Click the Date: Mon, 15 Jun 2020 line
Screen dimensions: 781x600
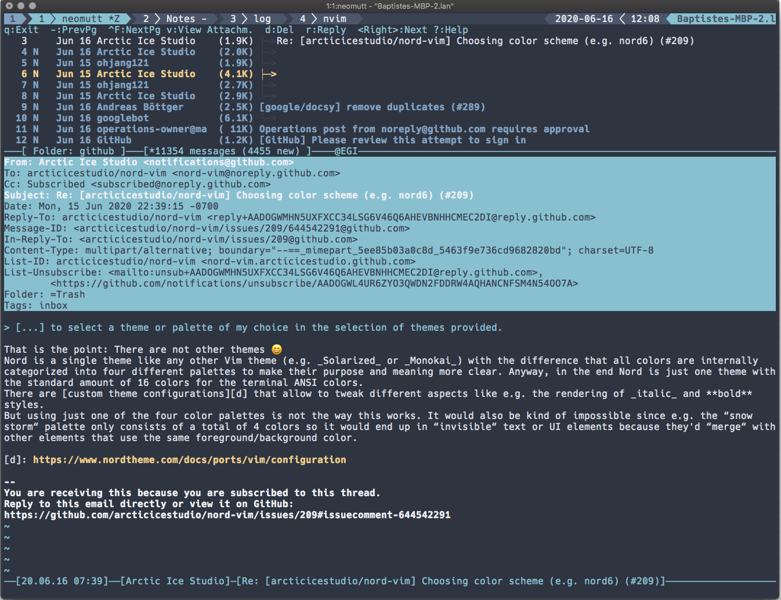click(111, 206)
